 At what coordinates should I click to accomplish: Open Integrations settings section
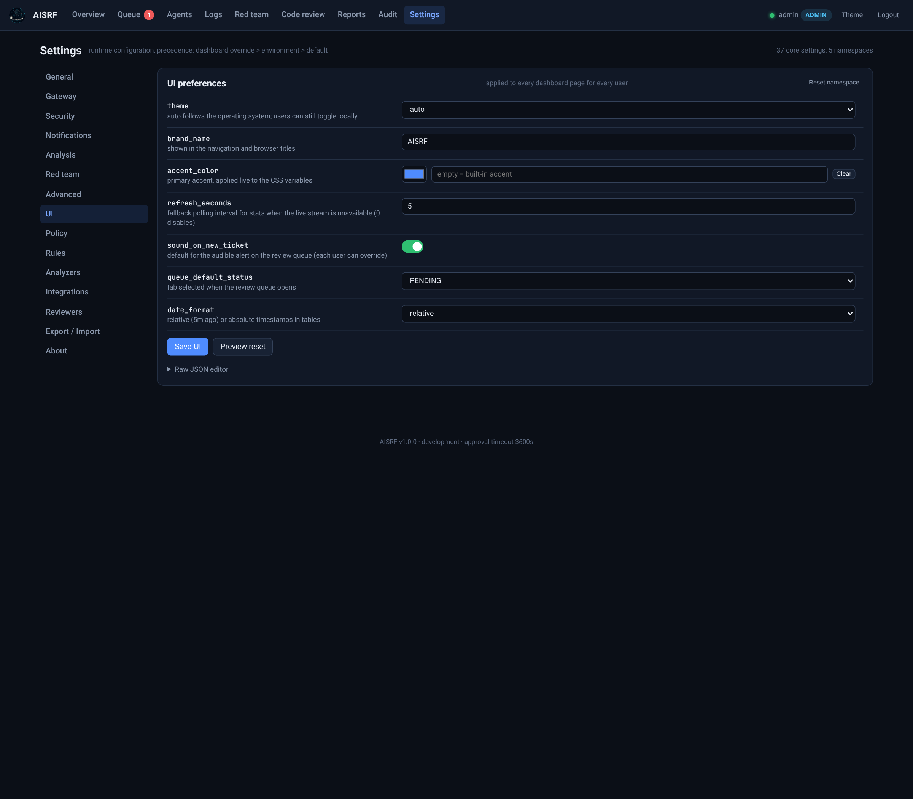coord(94,292)
